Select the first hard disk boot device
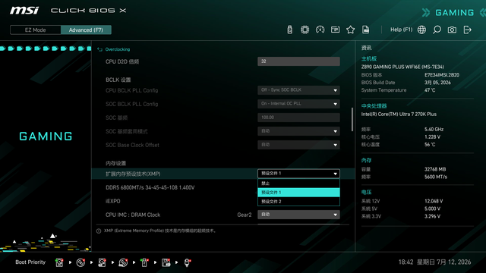 coord(59,262)
